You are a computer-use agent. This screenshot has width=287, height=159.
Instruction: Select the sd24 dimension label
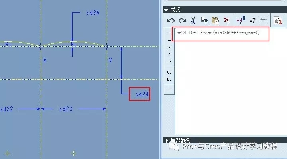[142, 94]
